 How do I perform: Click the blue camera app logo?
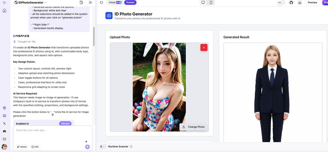point(109,16)
